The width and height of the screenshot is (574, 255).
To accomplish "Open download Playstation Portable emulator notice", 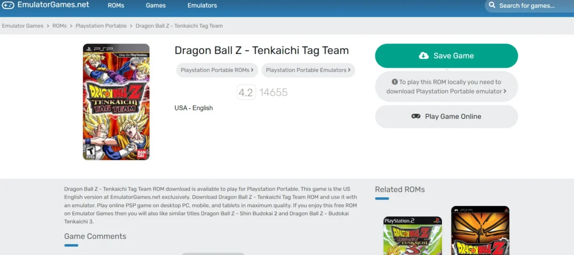I will coord(446,86).
